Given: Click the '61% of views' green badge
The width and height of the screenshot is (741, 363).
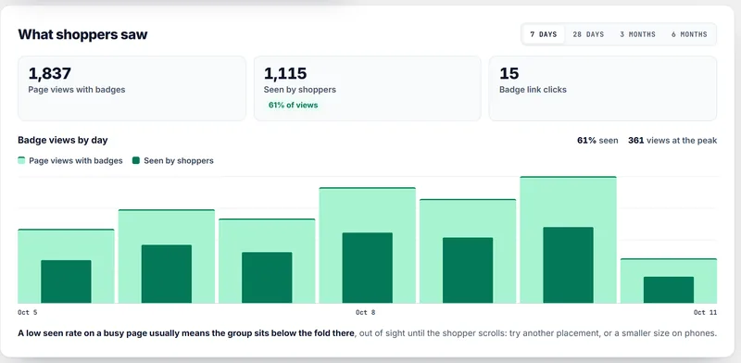Looking at the screenshot, I should (x=293, y=106).
